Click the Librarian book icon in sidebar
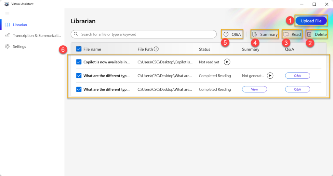 (7, 25)
